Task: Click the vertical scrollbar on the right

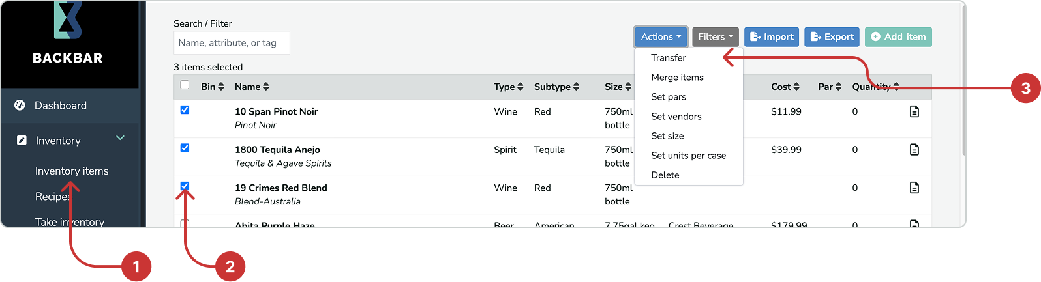Action: (963, 81)
